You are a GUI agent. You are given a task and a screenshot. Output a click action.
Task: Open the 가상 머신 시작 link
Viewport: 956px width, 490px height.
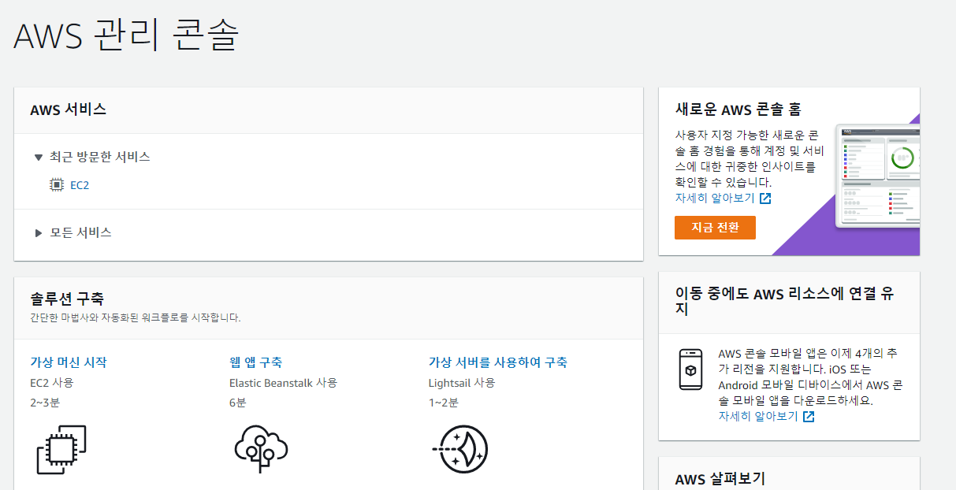(68, 362)
